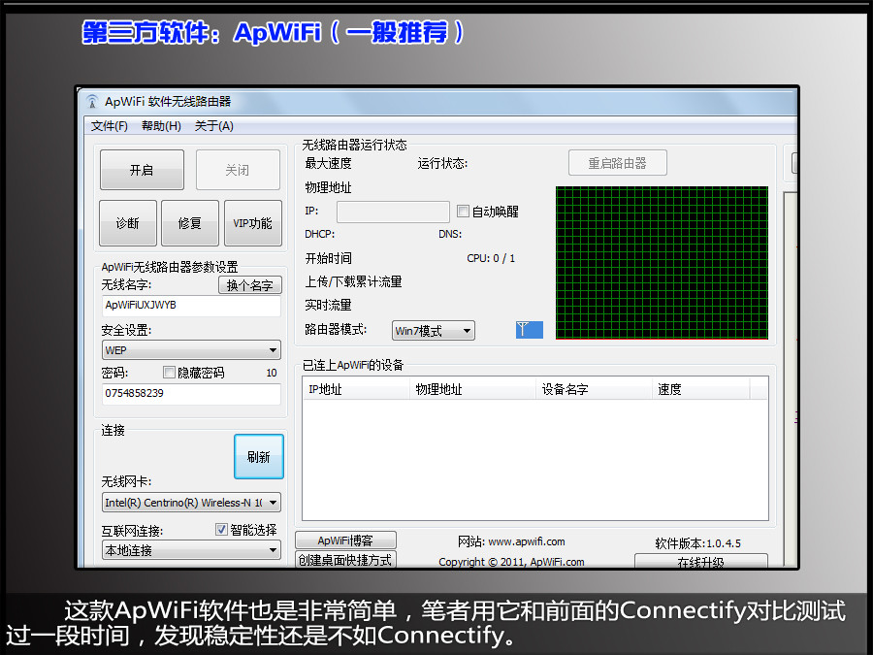Open the 关于(A) menu
The height and width of the screenshot is (655, 873).
pos(213,126)
